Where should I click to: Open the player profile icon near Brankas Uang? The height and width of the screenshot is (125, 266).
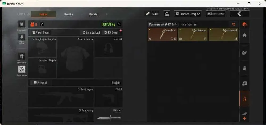click(167, 14)
